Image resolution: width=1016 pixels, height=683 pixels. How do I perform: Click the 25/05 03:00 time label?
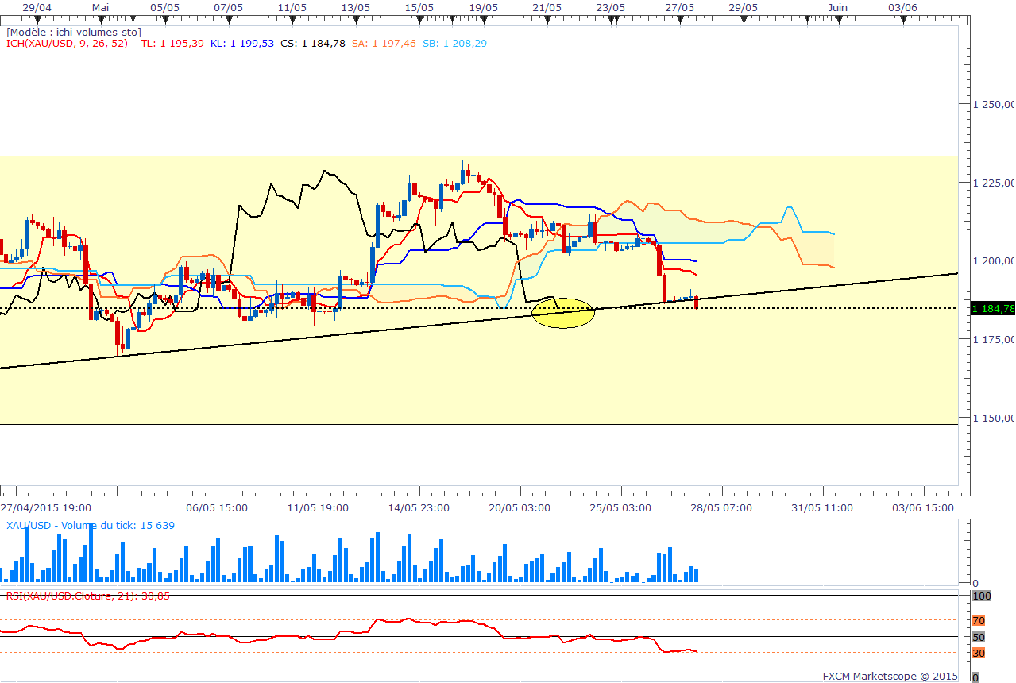point(621,507)
